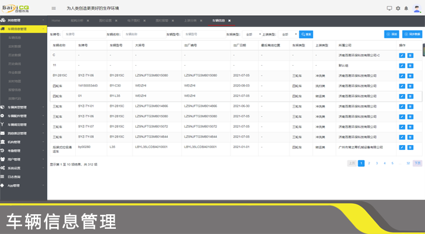The image size is (425, 234).
Task: Close the 车辆信息 tab with its X
Action: [x=229, y=20]
